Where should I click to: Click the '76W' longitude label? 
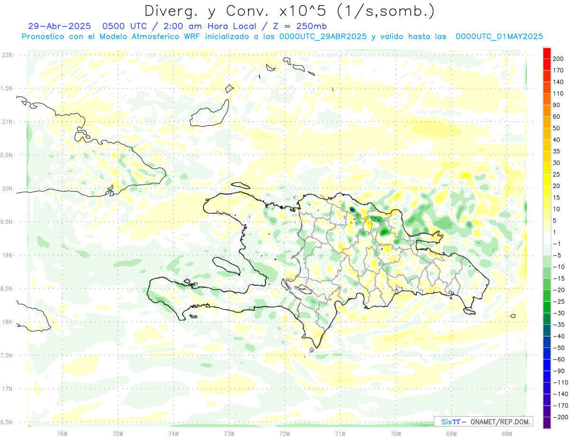62,433
